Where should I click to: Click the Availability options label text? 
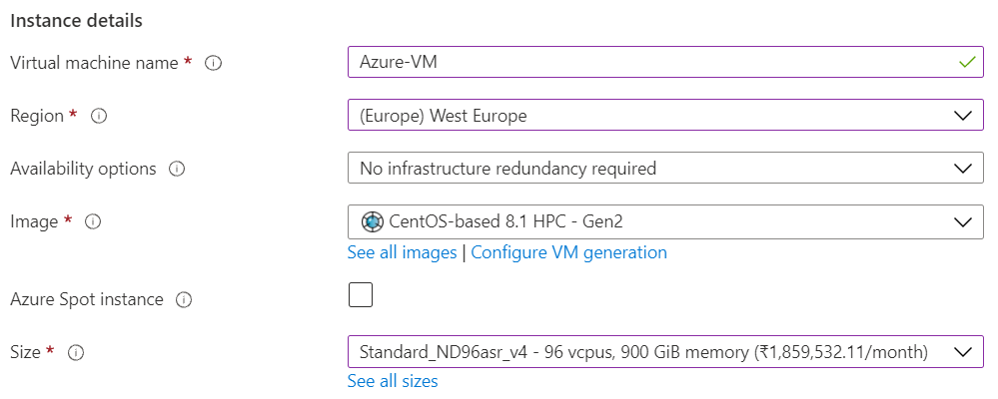click(84, 169)
